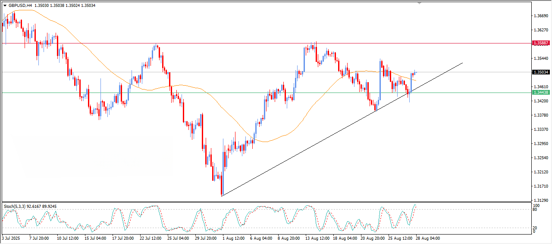
Task: Click the time label 18 Aug 04:00
Action: [345, 238]
